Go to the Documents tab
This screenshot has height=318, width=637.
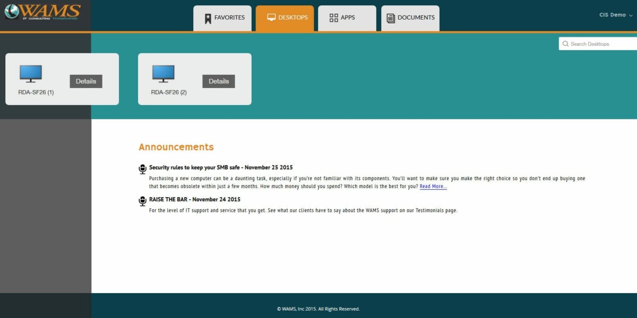point(410,19)
